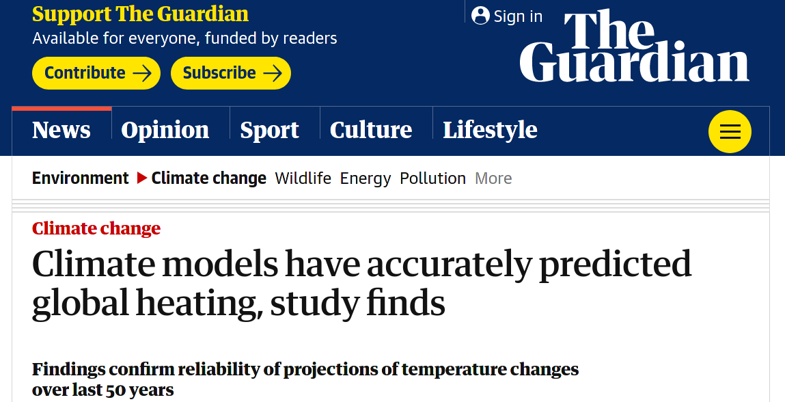Open the Lifestyle section
The height and width of the screenshot is (402, 785).
(489, 130)
